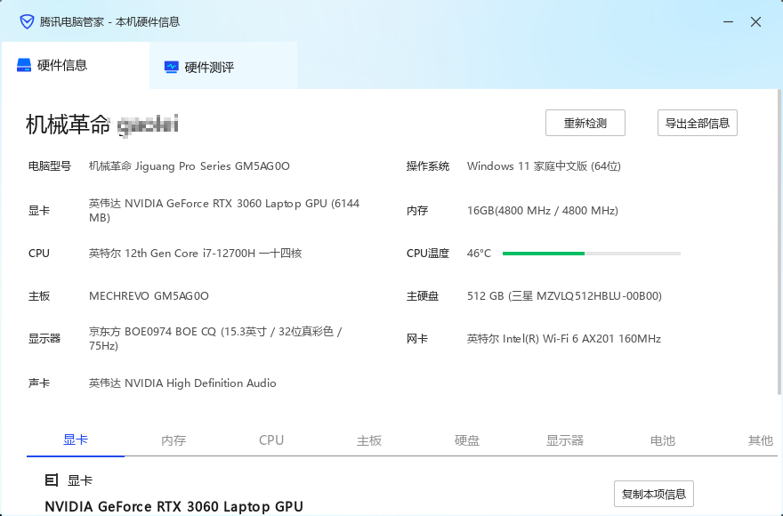Switch to the 硬件测评 tab
The height and width of the screenshot is (516, 783).
click(x=223, y=66)
